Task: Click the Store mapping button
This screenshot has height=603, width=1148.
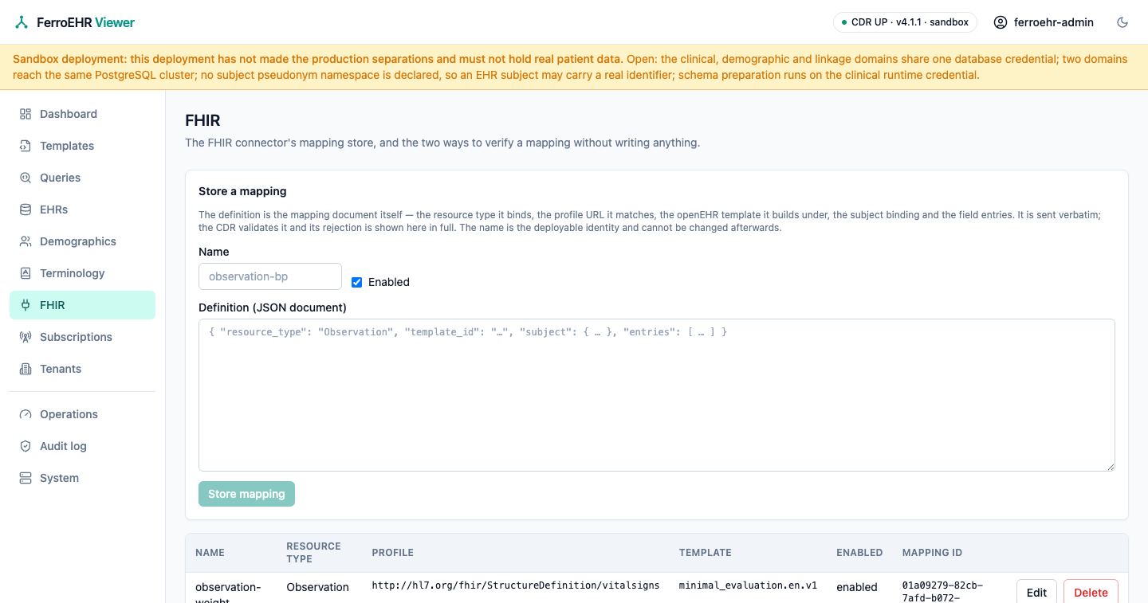Action: click(246, 494)
